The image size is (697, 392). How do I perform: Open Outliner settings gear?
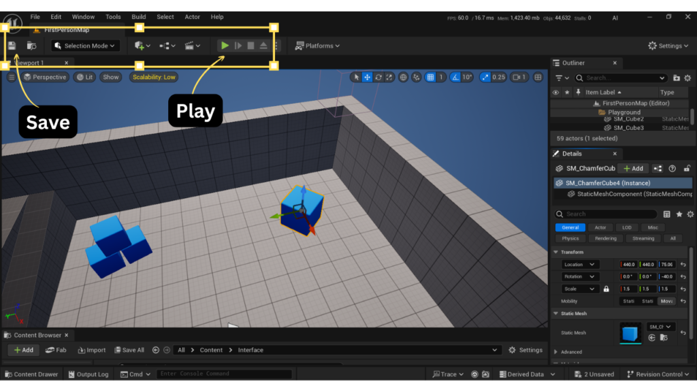pos(687,78)
